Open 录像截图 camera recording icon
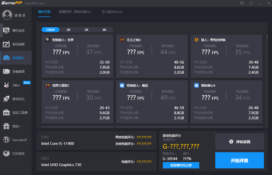272x175 pixels. (x=6, y=71)
